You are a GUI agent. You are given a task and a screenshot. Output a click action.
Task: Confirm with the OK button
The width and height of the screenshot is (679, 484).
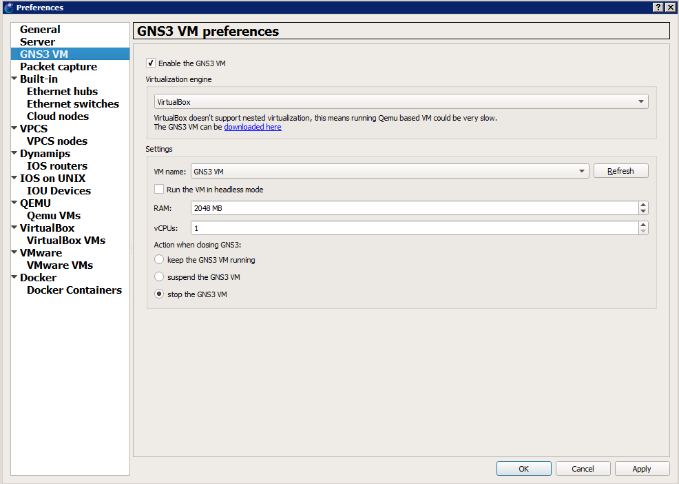tap(523, 468)
